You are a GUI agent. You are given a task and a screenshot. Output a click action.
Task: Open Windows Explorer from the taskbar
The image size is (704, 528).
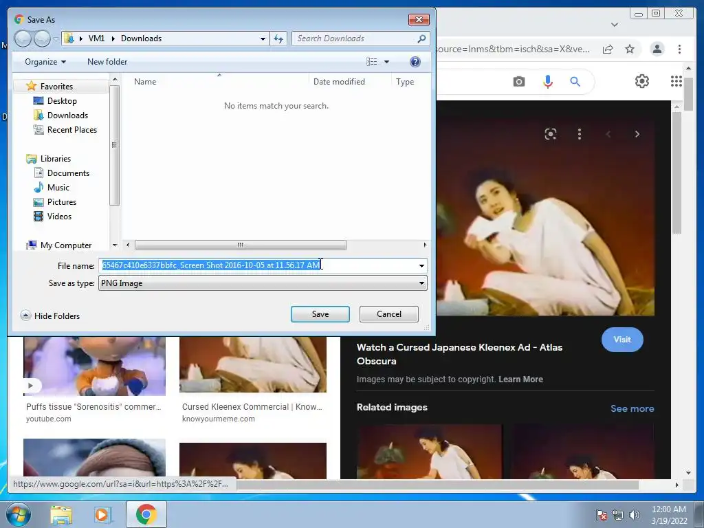(61, 514)
